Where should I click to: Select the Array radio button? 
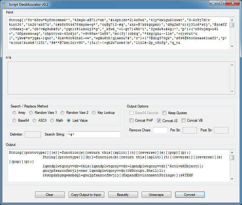pos(14,113)
